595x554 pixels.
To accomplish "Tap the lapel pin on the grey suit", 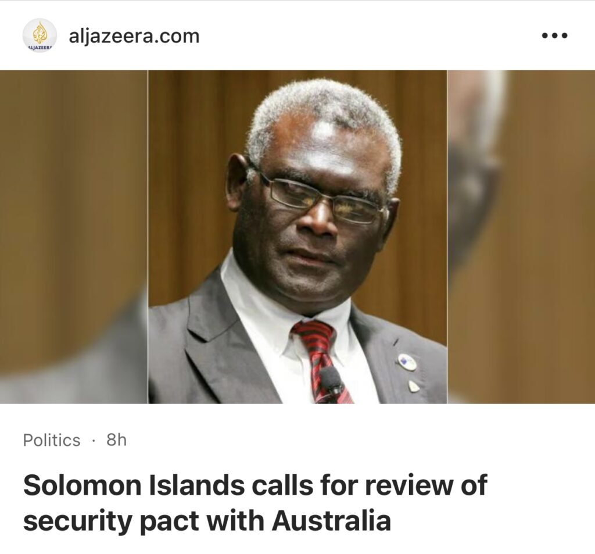I will (407, 362).
